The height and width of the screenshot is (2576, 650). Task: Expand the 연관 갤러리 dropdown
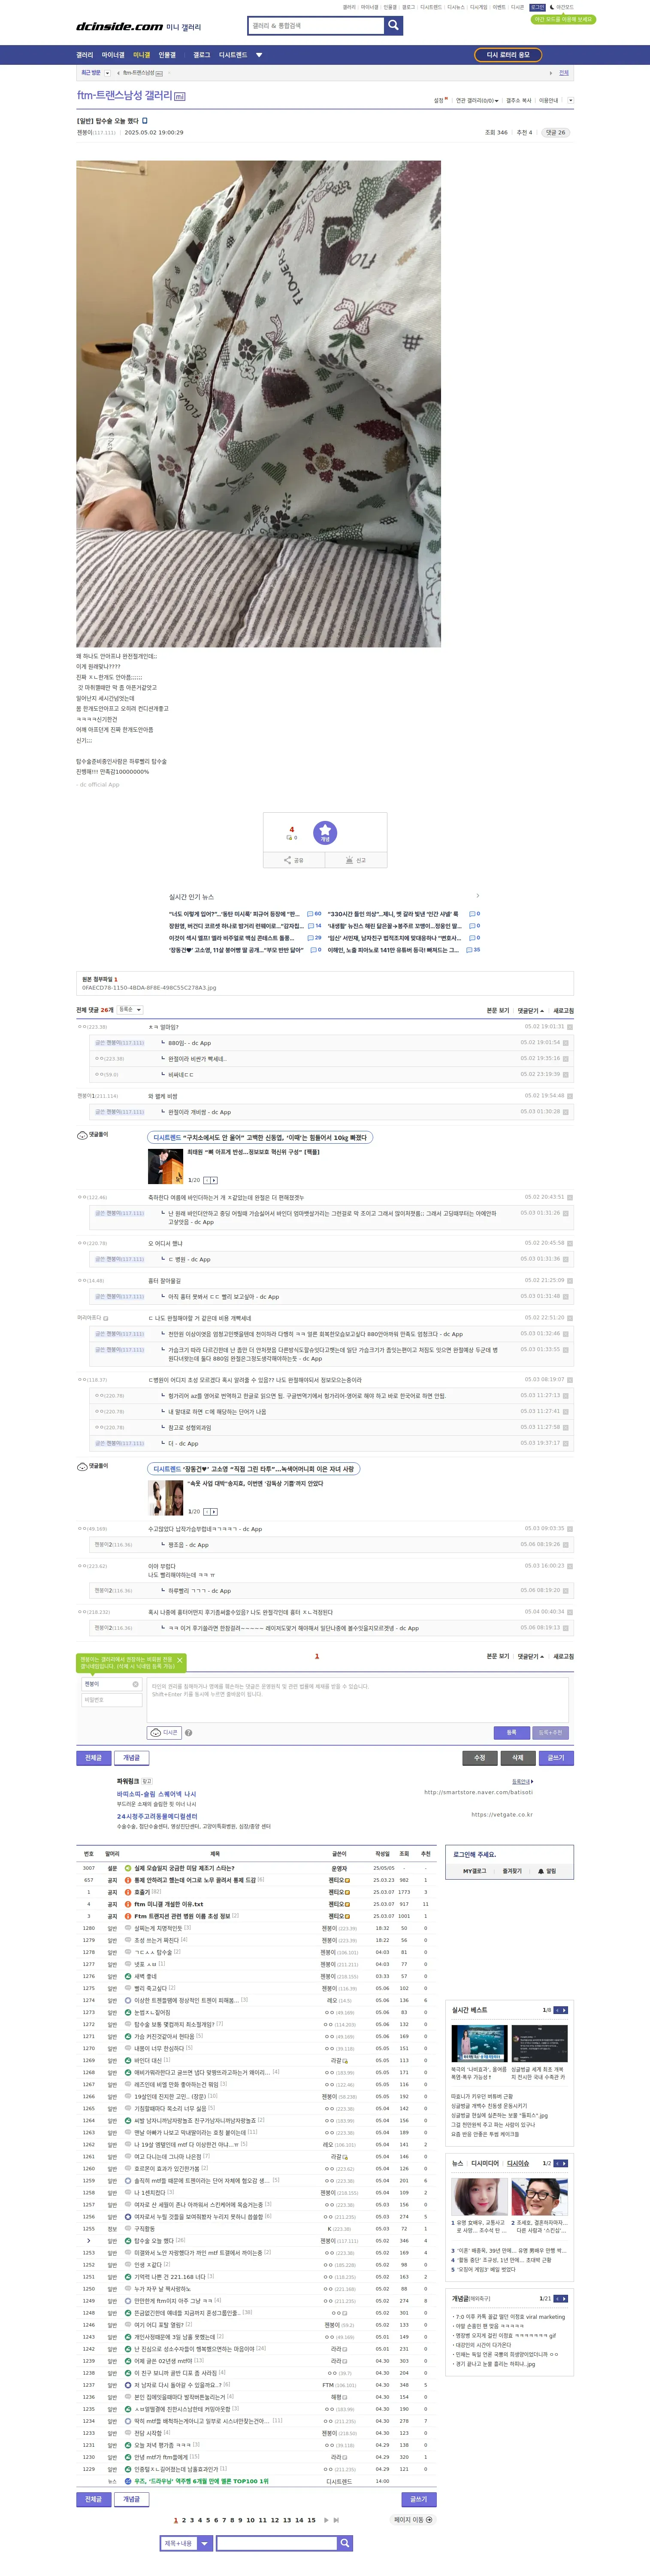pyautogui.click(x=477, y=100)
